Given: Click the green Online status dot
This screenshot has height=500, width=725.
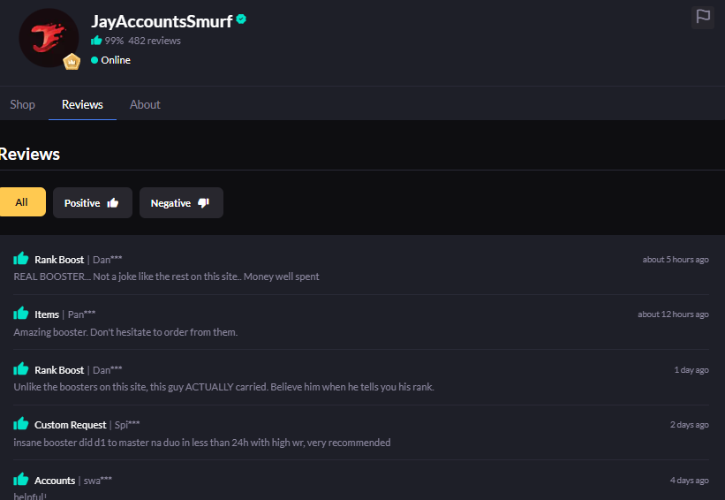Looking at the screenshot, I should (94, 60).
